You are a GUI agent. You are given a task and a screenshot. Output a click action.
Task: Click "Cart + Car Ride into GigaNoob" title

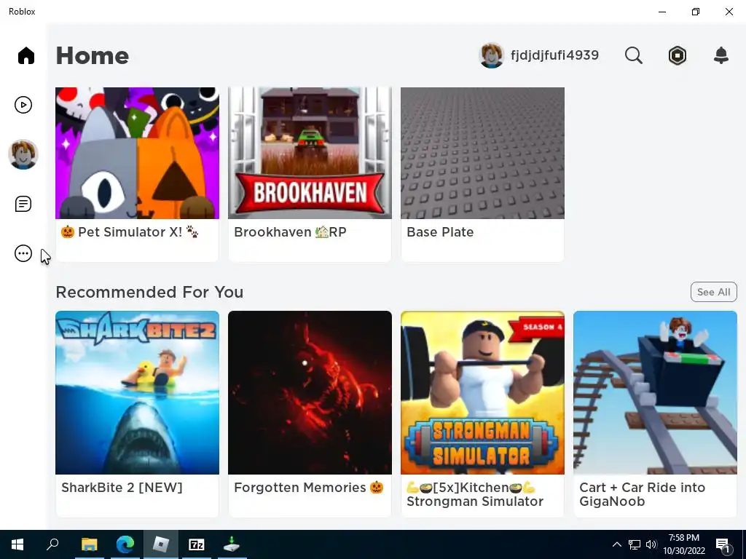[x=643, y=494]
